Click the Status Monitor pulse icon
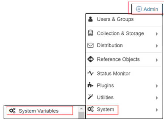The image size is (164, 120). coord(91,73)
